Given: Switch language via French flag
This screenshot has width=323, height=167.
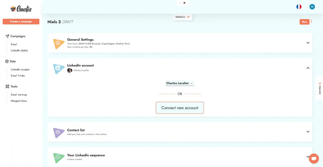Looking at the screenshot, I should coord(299,7).
